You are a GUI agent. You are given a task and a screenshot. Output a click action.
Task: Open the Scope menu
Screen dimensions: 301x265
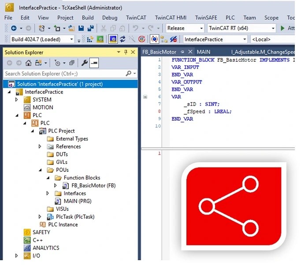pyautogui.click(x=271, y=18)
